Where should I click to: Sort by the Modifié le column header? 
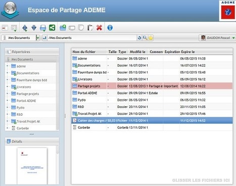(x=137, y=52)
